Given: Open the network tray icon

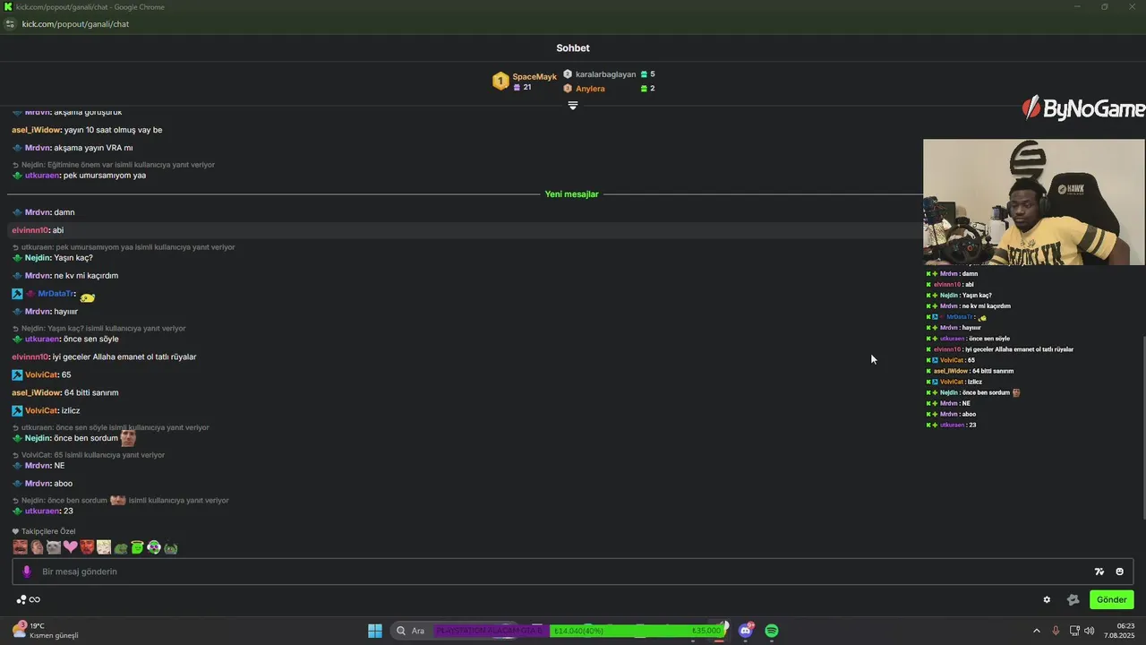Looking at the screenshot, I should coord(1073,631).
